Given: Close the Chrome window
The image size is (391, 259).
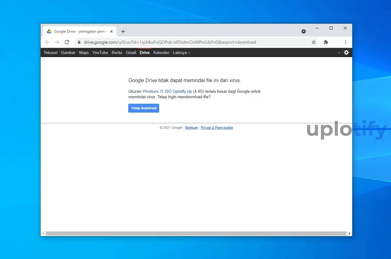Looking at the screenshot, I should click(x=345, y=28).
